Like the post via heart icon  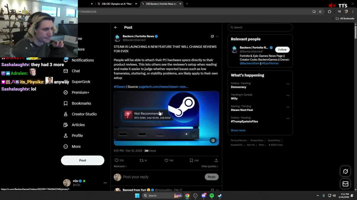(x=166, y=160)
